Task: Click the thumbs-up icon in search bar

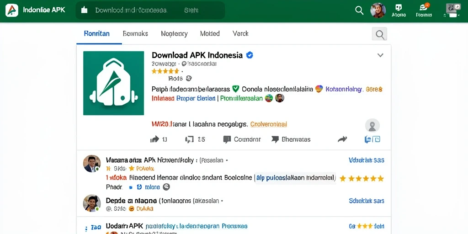Action: [x=85, y=11]
